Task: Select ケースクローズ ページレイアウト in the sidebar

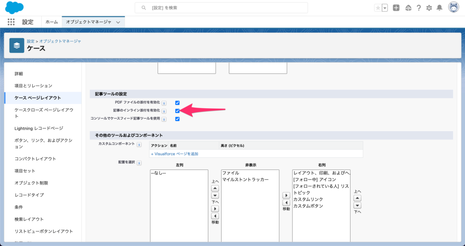Action: point(43,113)
